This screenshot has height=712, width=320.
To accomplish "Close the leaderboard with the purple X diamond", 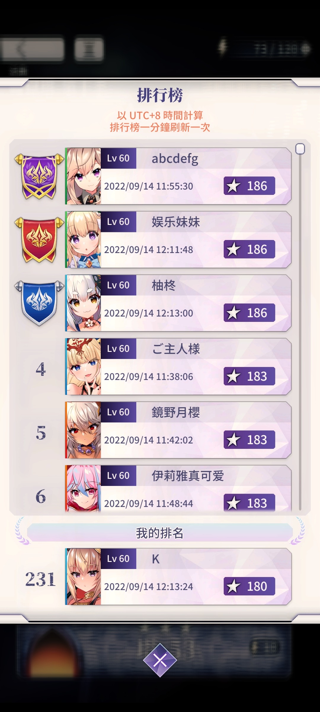I will (160, 660).
